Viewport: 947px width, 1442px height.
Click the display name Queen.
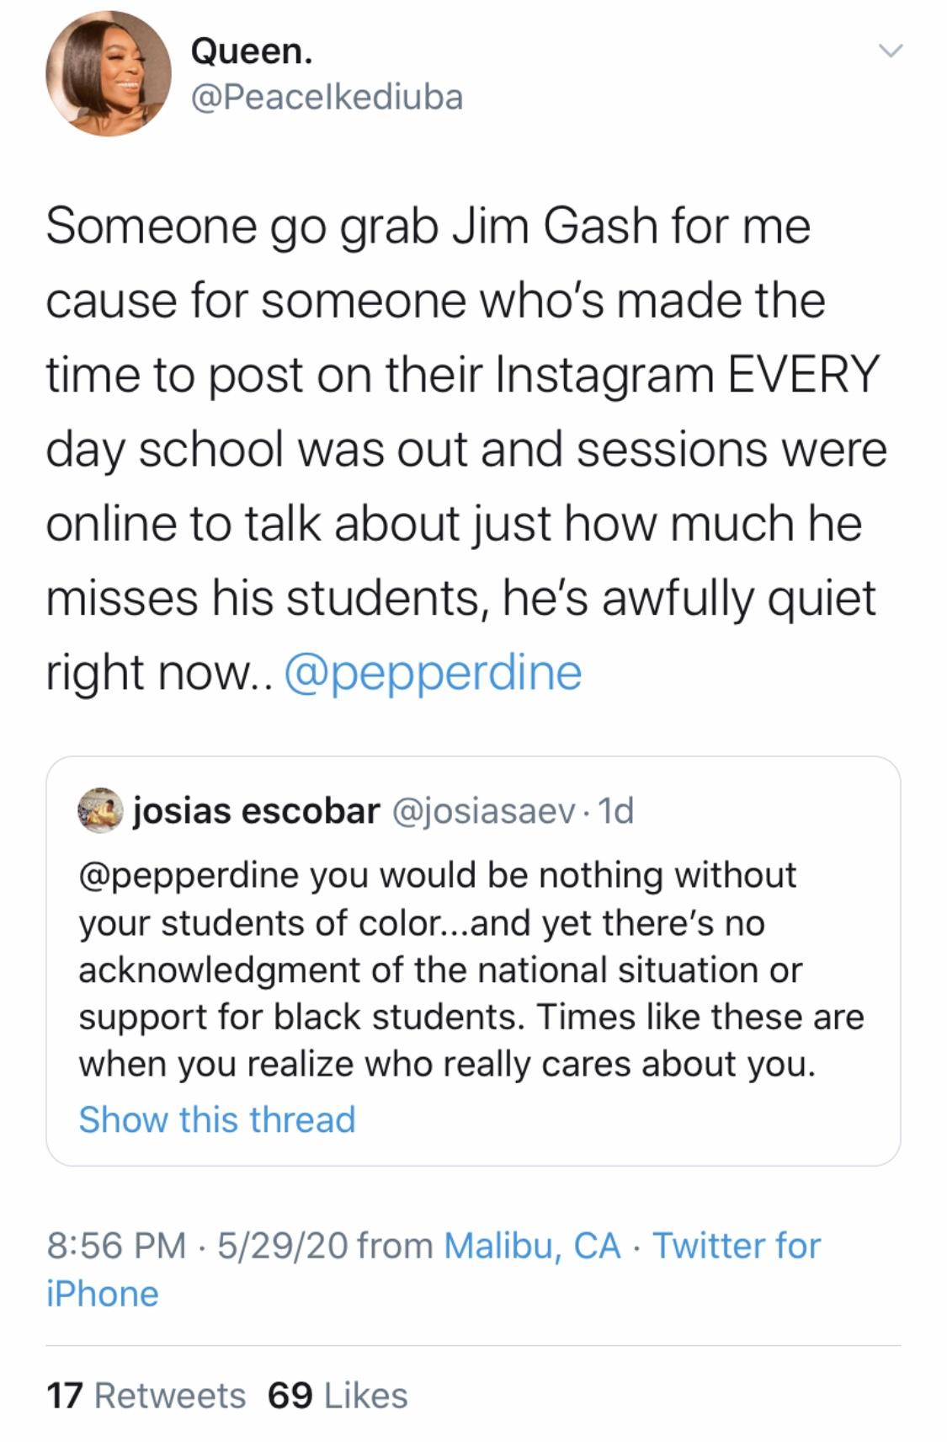(252, 52)
